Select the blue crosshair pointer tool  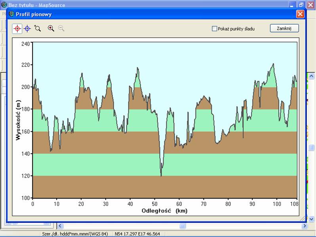[x=27, y=29]
